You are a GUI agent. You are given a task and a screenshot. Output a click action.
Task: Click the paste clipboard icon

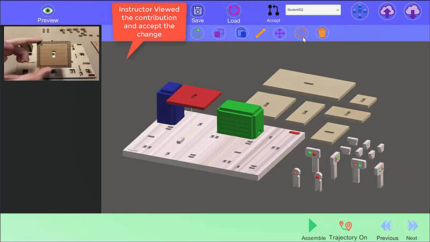(x=241, y=33)
